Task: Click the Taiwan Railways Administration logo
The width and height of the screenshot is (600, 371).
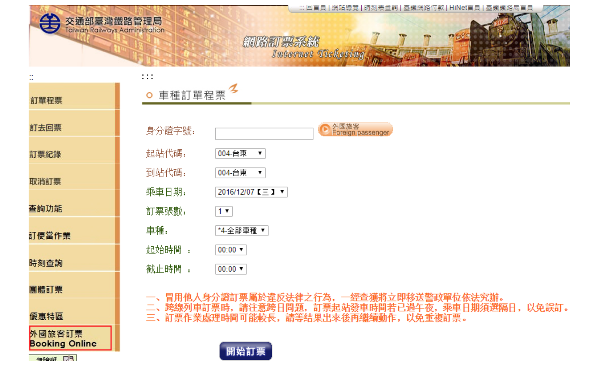Action: tap(50, 23)
